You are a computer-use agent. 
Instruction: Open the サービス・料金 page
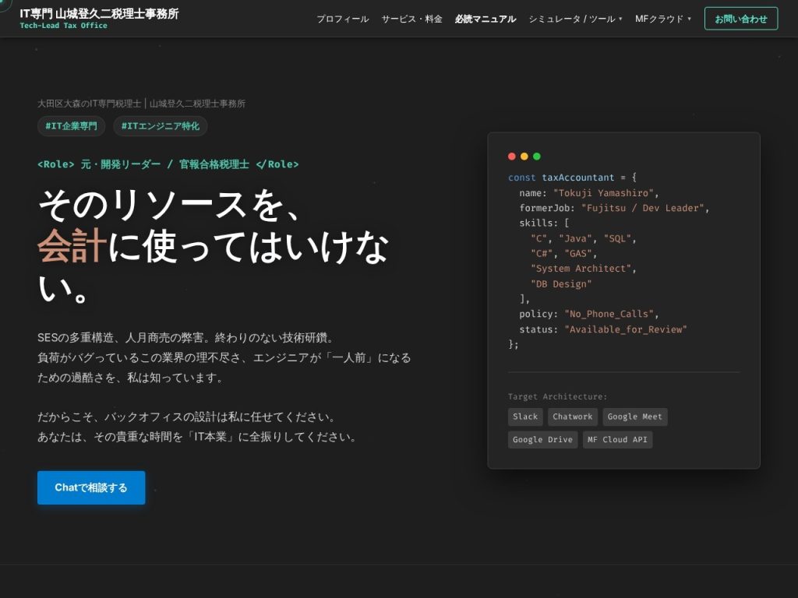point(411,19)
